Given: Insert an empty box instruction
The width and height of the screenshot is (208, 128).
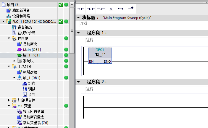Looking at the screenshot, I should point(111,9).
